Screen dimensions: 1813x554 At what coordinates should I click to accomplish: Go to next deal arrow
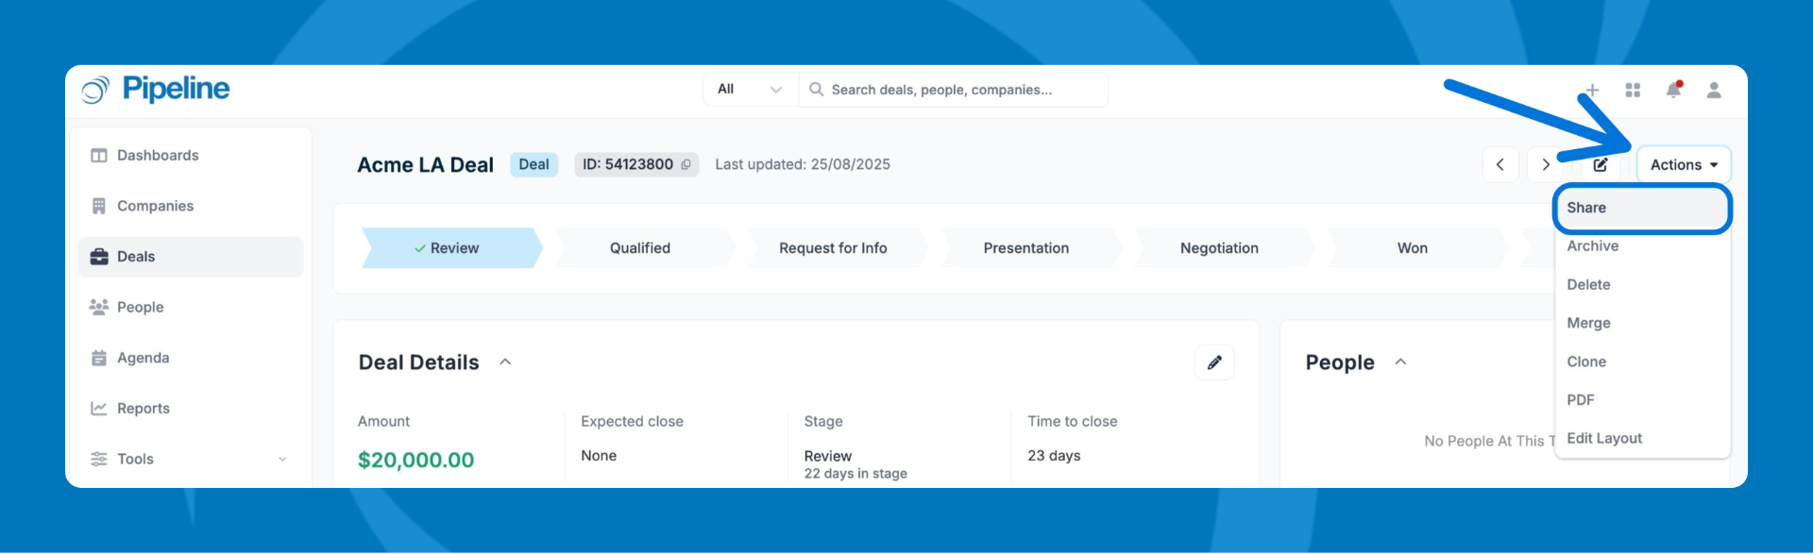coord(1546,165)
